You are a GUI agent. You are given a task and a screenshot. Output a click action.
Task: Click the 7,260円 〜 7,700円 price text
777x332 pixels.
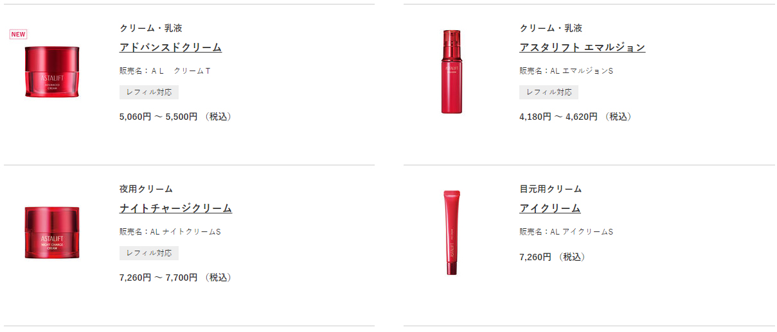click(175, 278)
